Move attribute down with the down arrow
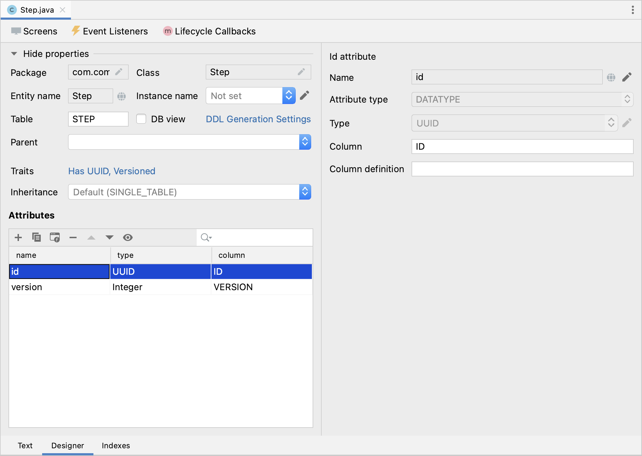Image resolution: width=642 pixels, height=456 pixels. [x=110, y=237]
